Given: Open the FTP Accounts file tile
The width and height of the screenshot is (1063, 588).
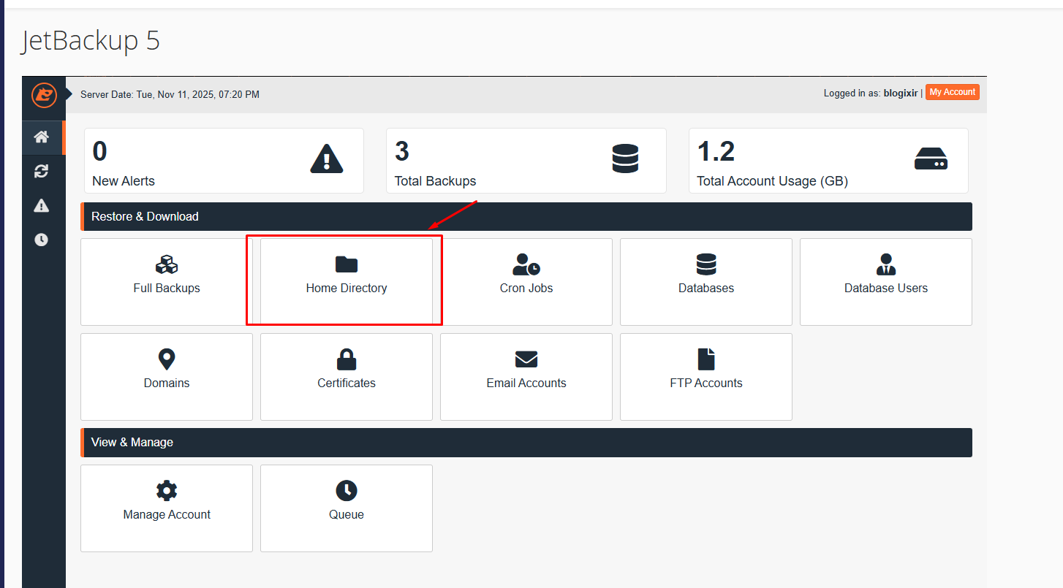Looking at the screenshot, I should click(706, 376).
